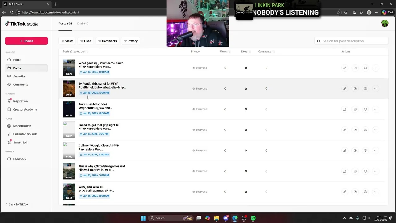Open a new browser tab

(x=56, y=4)
